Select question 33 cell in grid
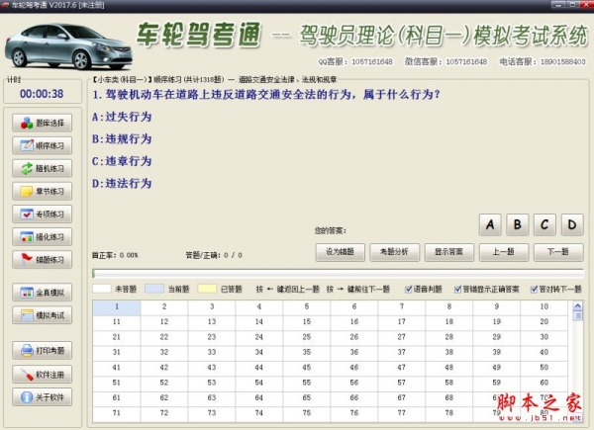594x430 pixels. [212, 353]
